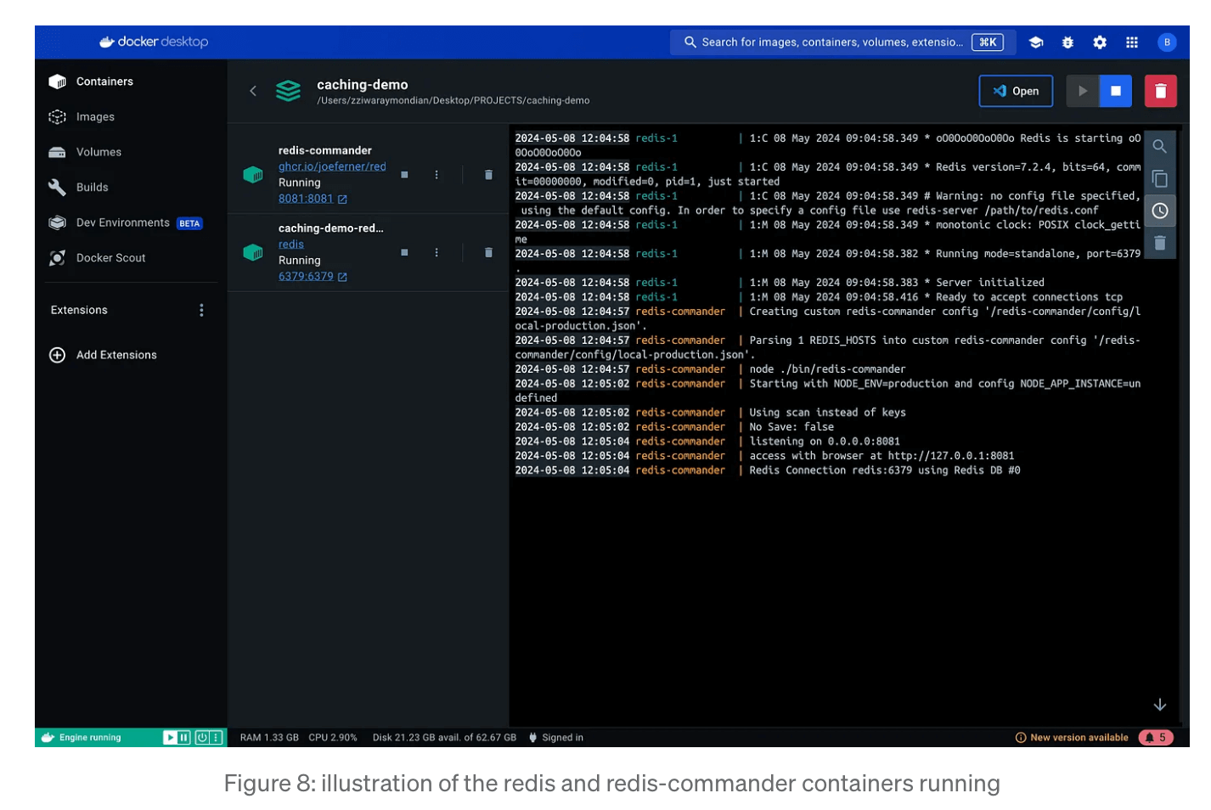The image size is (1211, 810).
Task: Open notifications bell showing 5
Action: 1156,738
